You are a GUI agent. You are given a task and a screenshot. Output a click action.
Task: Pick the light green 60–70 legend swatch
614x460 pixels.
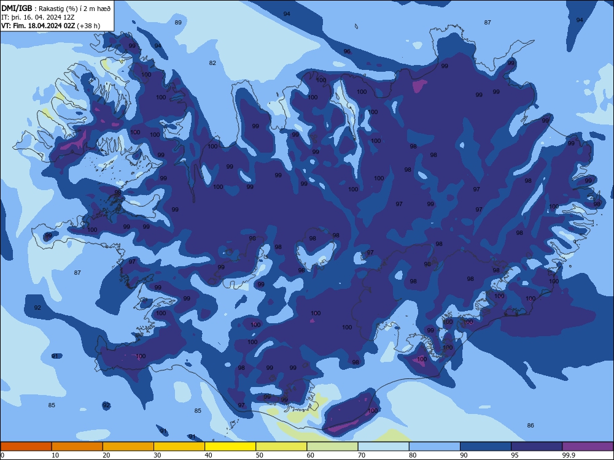click(332, 447)
